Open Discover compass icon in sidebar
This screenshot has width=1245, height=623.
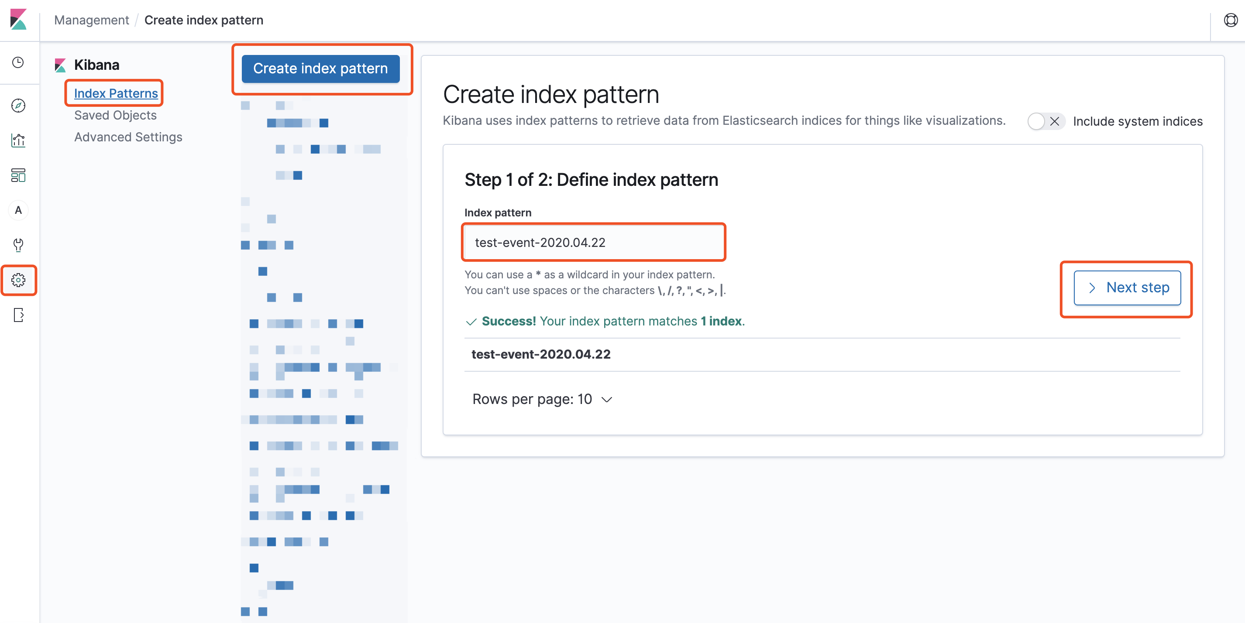point(18,106)
